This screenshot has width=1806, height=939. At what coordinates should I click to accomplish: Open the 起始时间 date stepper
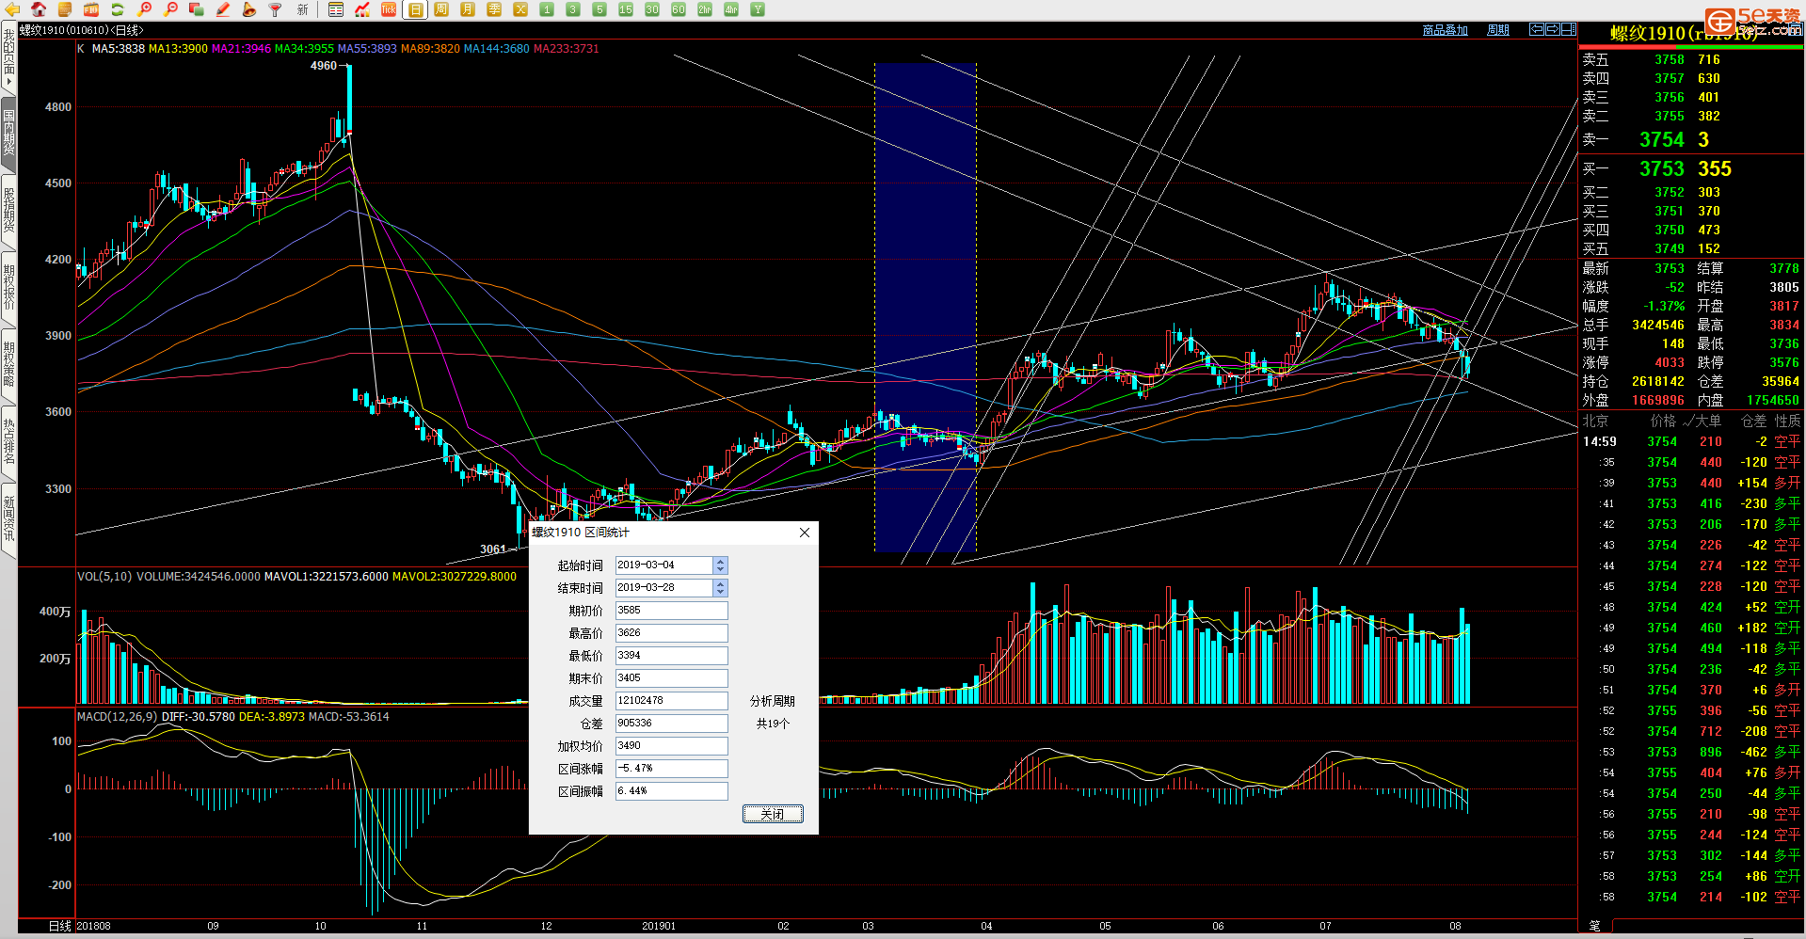point(720,565)
